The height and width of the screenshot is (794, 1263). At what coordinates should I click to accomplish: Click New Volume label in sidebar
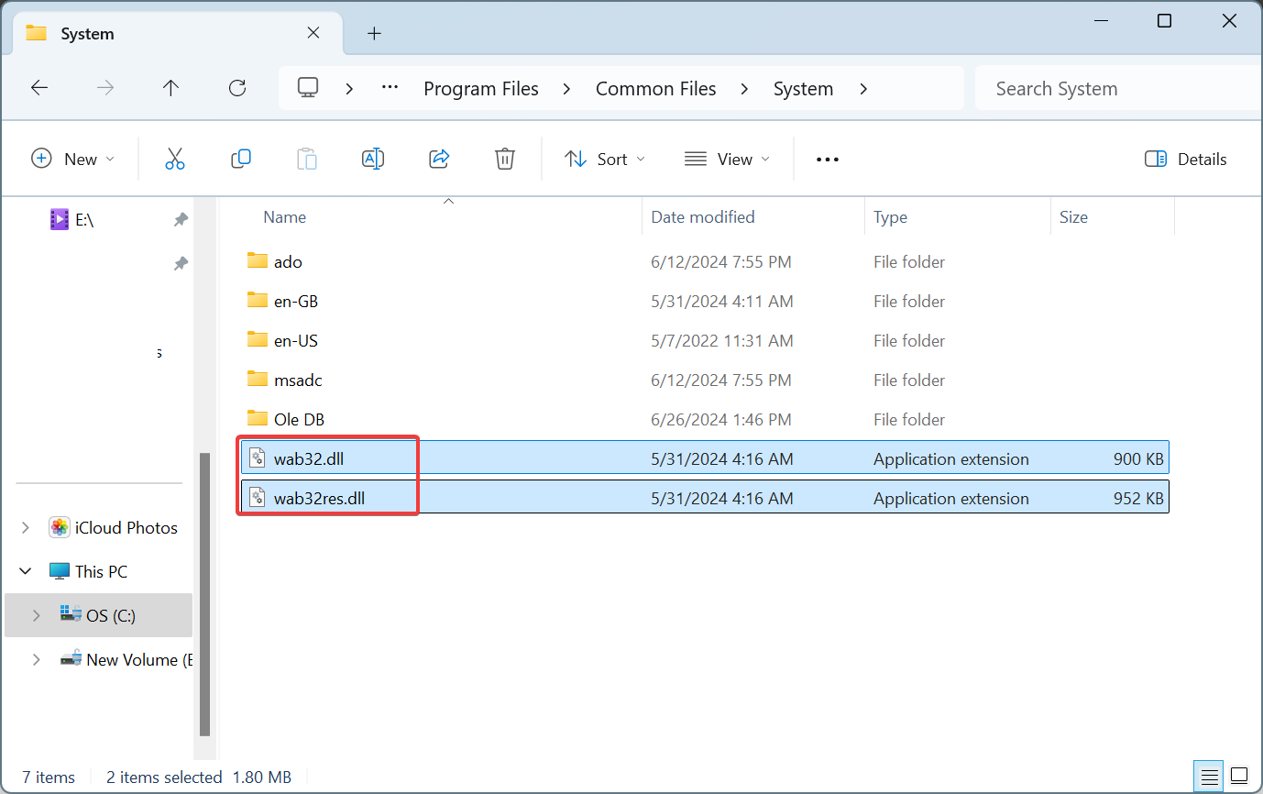138,659
